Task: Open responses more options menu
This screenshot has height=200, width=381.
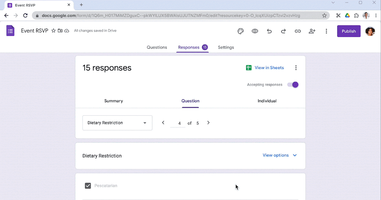Action: [296, 68]
